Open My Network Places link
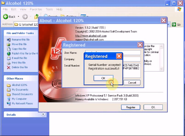185x136 pixels. click(x=22, y=103)
